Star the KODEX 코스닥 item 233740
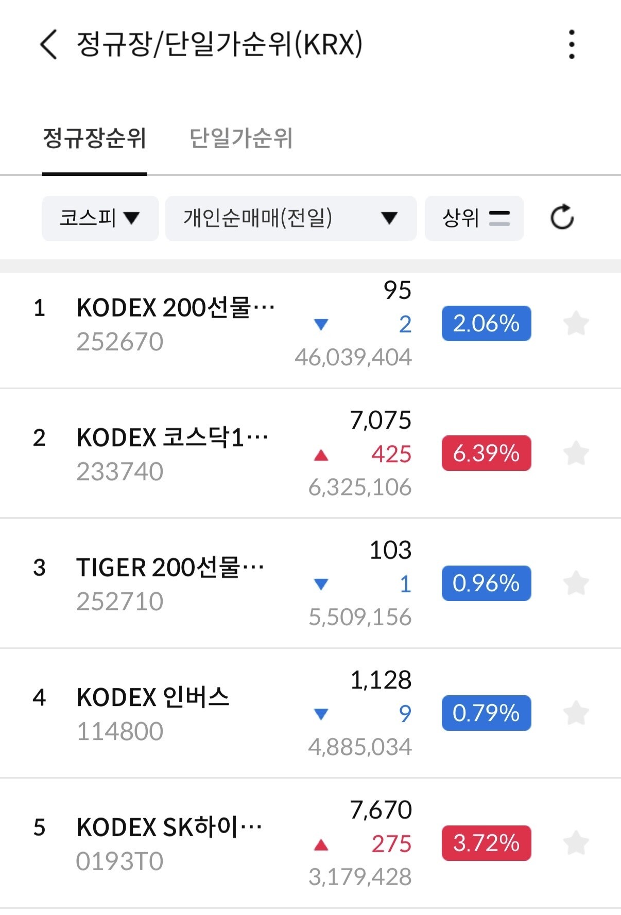 (x=576, y=453)
